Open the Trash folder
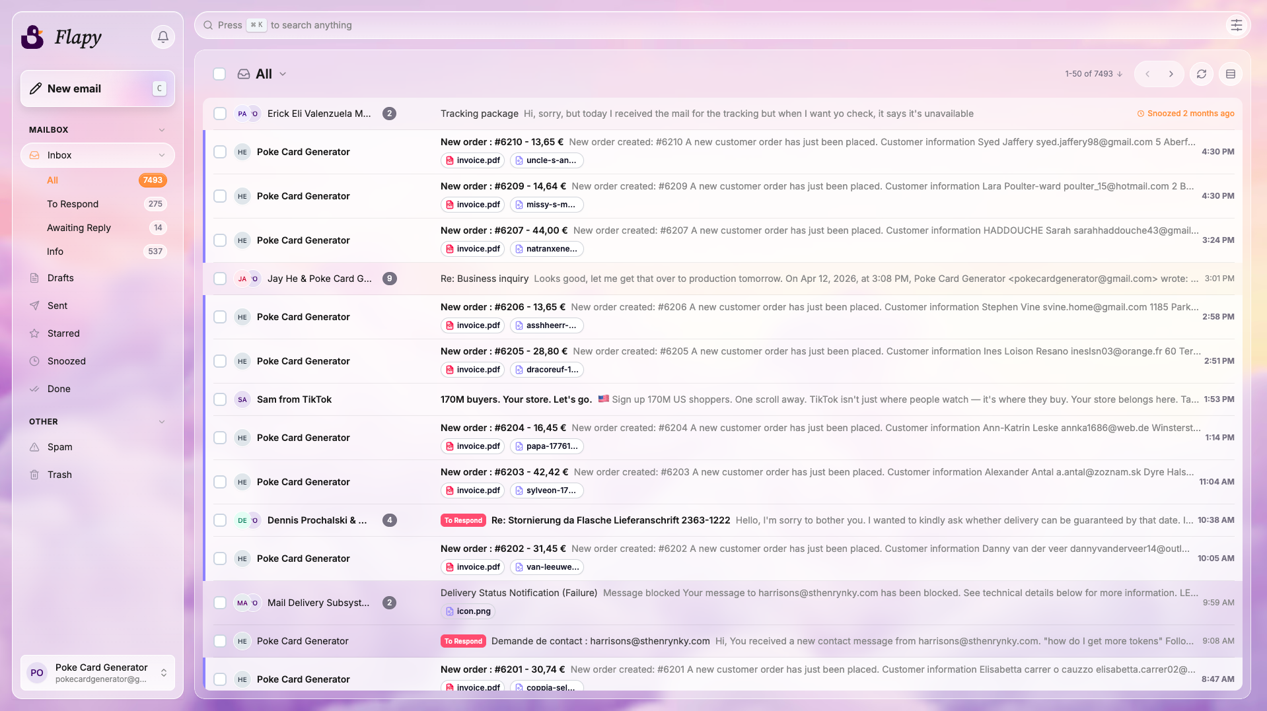 (59, 475)
